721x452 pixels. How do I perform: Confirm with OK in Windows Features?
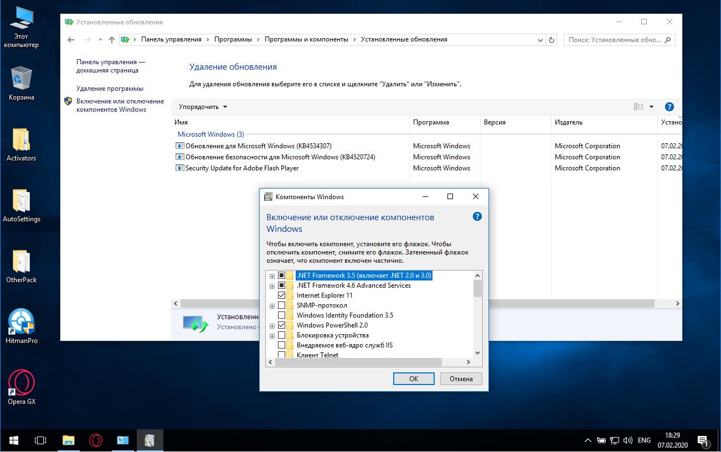click(414, 378)
